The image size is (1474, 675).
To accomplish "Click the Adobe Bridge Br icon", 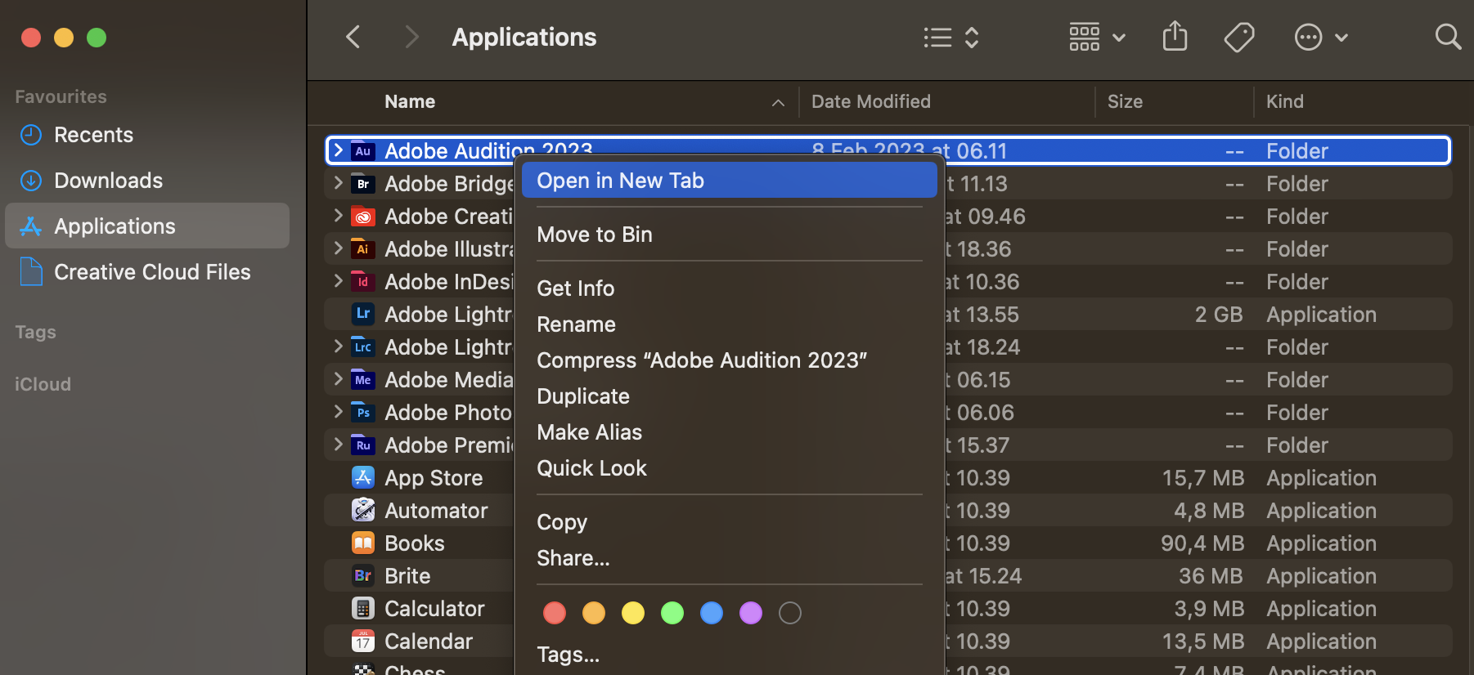I will click(362, 184).
